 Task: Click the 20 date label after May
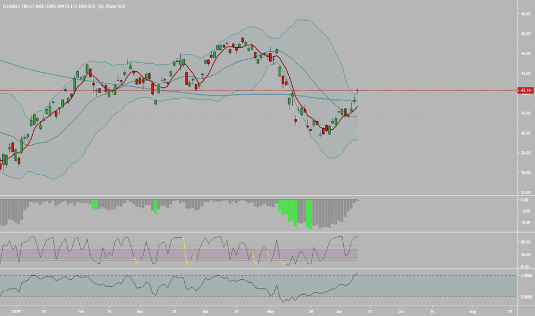point(311,311)
